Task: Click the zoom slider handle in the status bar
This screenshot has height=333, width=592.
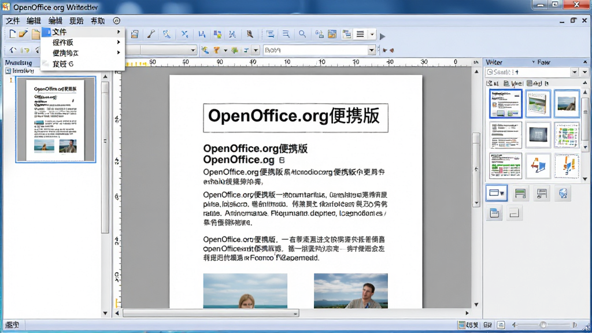Action: (543, 325)
